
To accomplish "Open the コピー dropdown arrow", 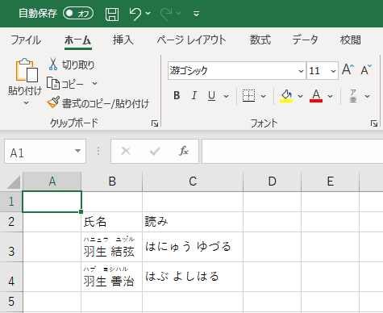I will coord(94,84).
